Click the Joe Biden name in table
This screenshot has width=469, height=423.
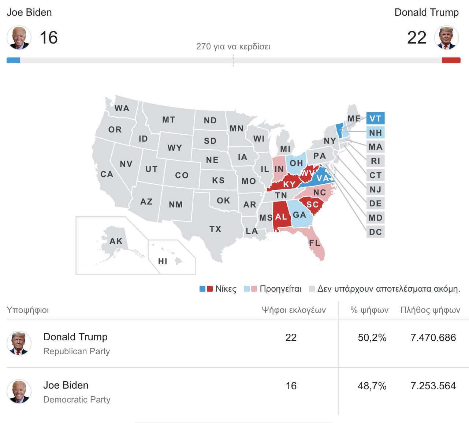pyautogui.click(x=66, y=385)
